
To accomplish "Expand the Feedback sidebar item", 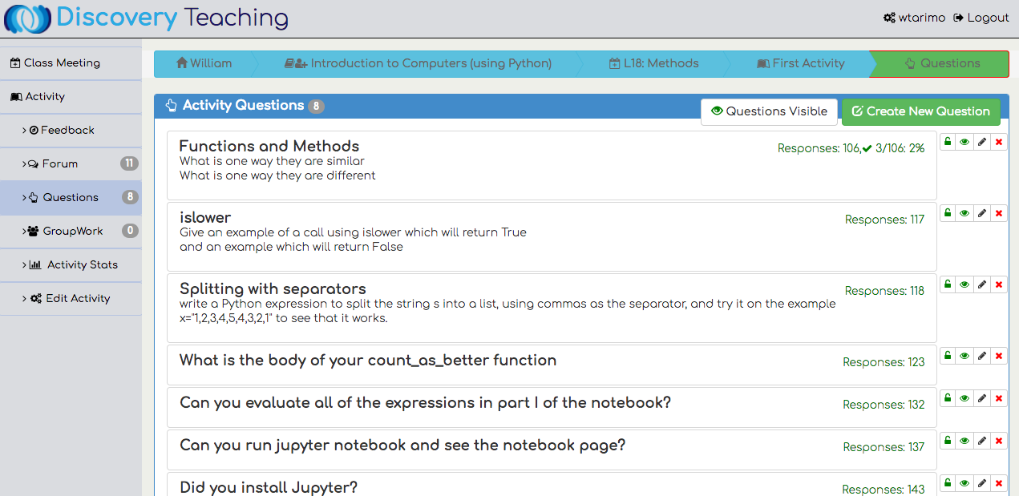I will tap(67, 130).
